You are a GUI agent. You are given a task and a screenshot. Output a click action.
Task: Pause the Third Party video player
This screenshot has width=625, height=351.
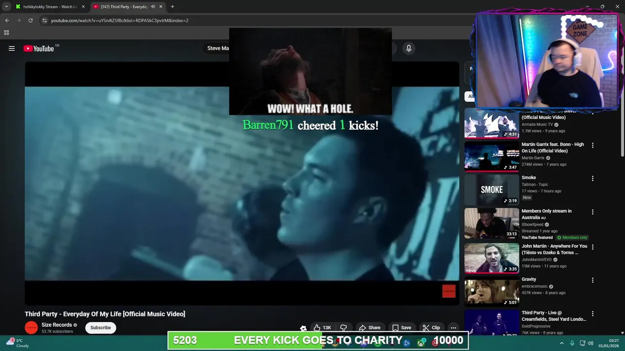pos(242,183)
